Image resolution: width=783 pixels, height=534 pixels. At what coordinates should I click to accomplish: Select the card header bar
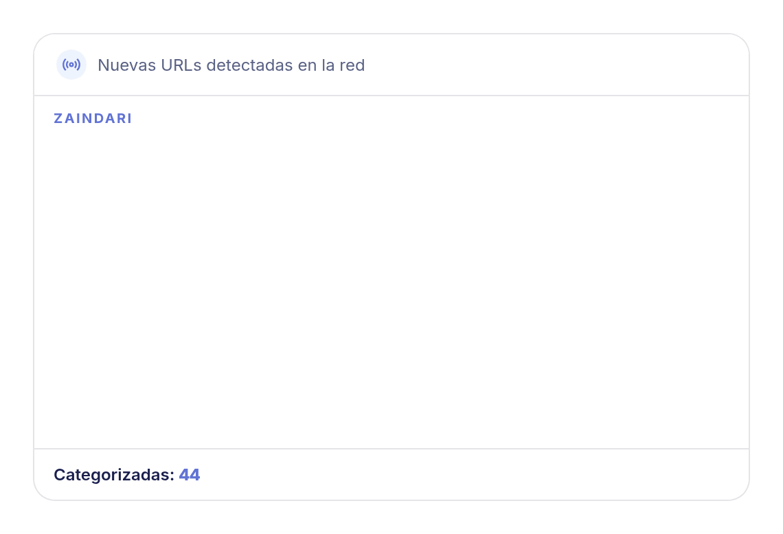(x=391, y=65)
